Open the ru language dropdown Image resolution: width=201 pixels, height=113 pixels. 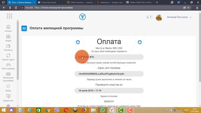click(x=149, y=17)
